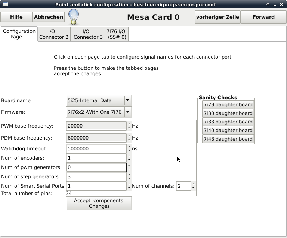287x238 pixels.
Task: Click the Num of channels field
Action: point(183,186)
